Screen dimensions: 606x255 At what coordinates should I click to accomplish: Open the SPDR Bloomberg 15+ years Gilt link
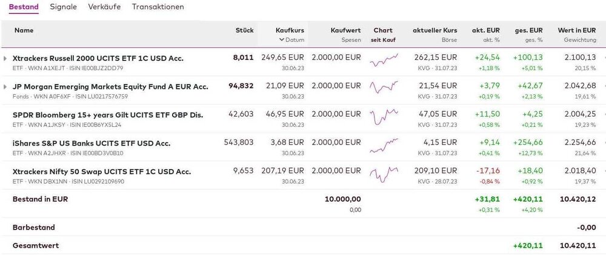[x=107, y=115]
